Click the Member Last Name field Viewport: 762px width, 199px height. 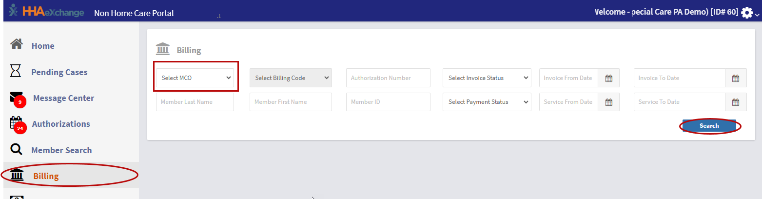(195, 102)
